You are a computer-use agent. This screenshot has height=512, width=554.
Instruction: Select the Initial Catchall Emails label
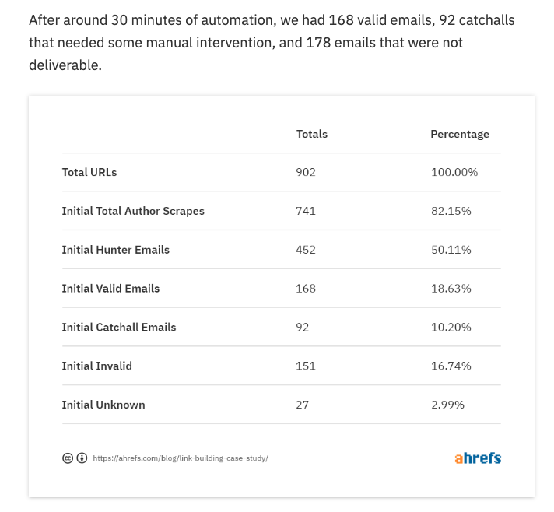[119, 328]
